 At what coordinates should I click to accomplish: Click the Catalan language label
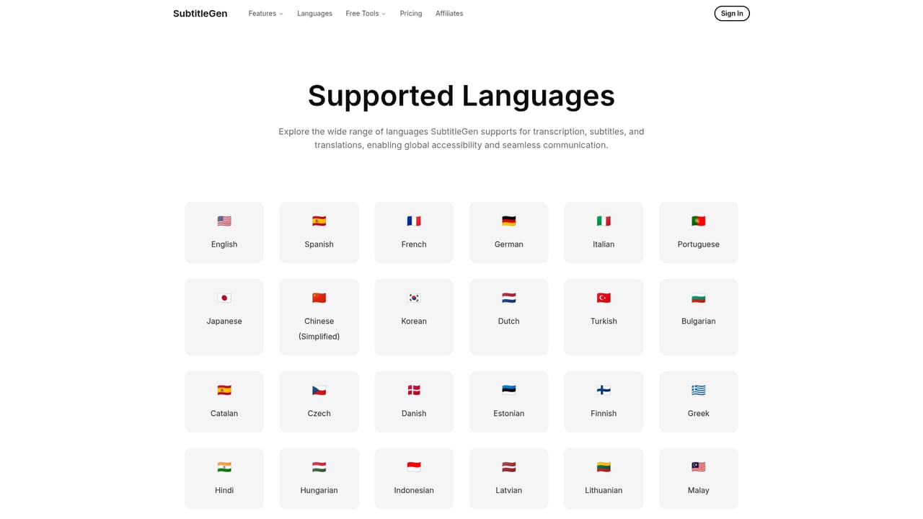224,414
